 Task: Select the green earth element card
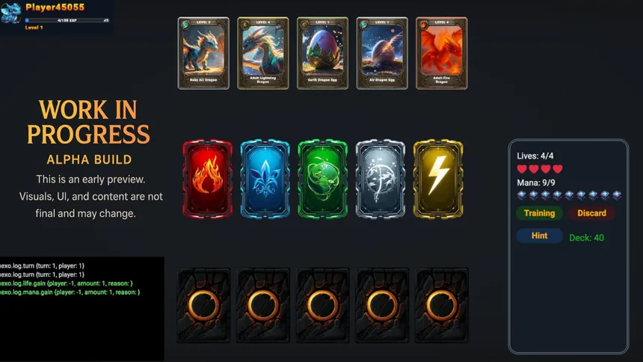[323, 179]
